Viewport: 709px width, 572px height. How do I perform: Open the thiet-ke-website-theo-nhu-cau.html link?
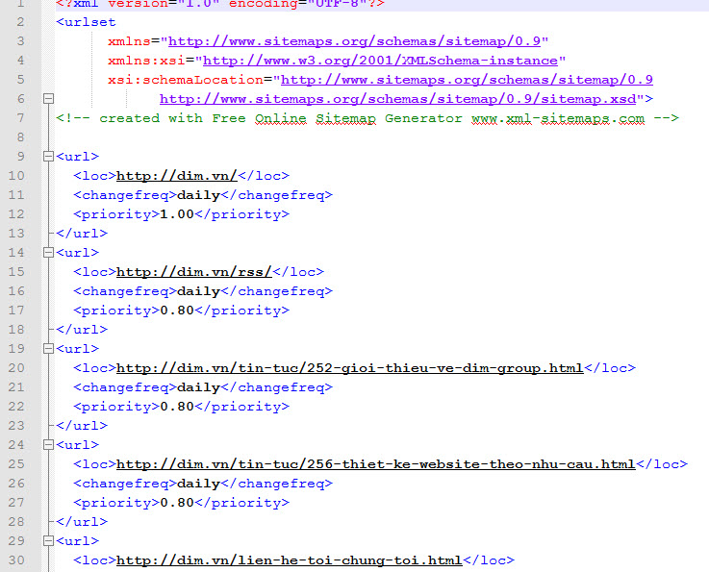(375, 464)
